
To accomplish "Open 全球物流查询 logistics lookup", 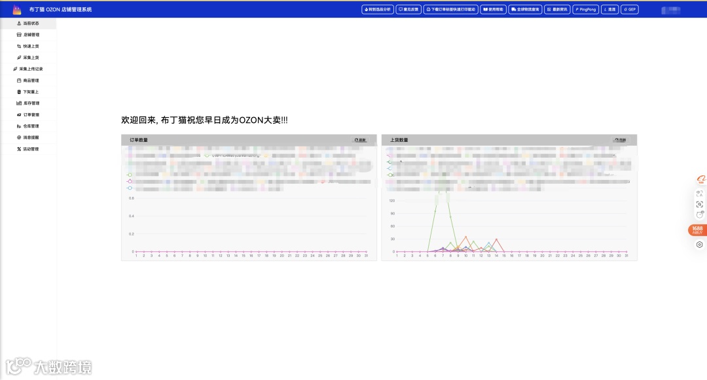I will click(525, 9).
